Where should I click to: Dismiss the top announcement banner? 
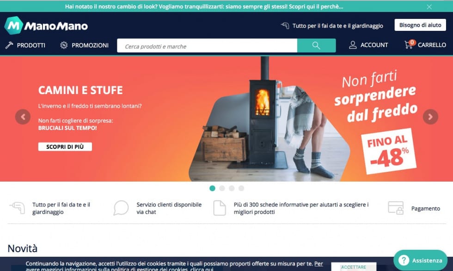429,6
